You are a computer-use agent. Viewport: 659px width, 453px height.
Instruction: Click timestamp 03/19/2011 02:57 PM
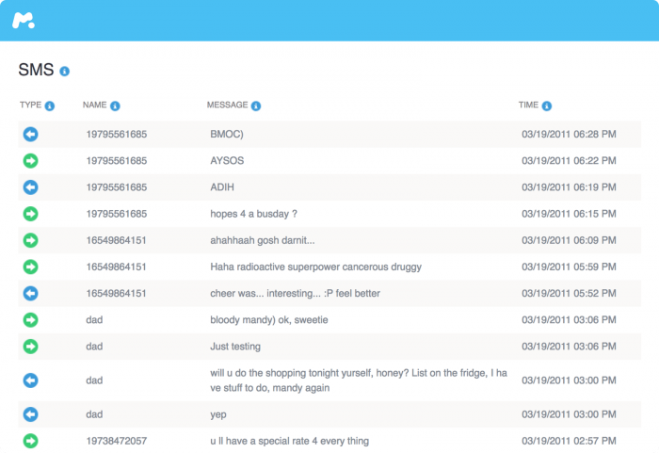[569, 441]
